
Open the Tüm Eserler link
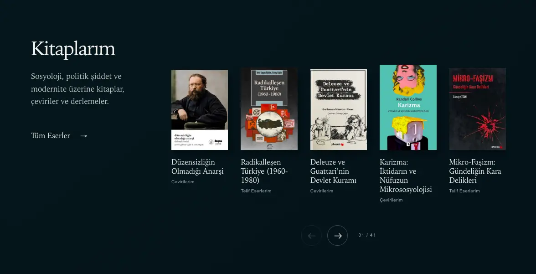click(x=59, y=136)
